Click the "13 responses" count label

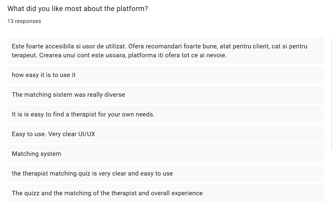tap(24, 21)
